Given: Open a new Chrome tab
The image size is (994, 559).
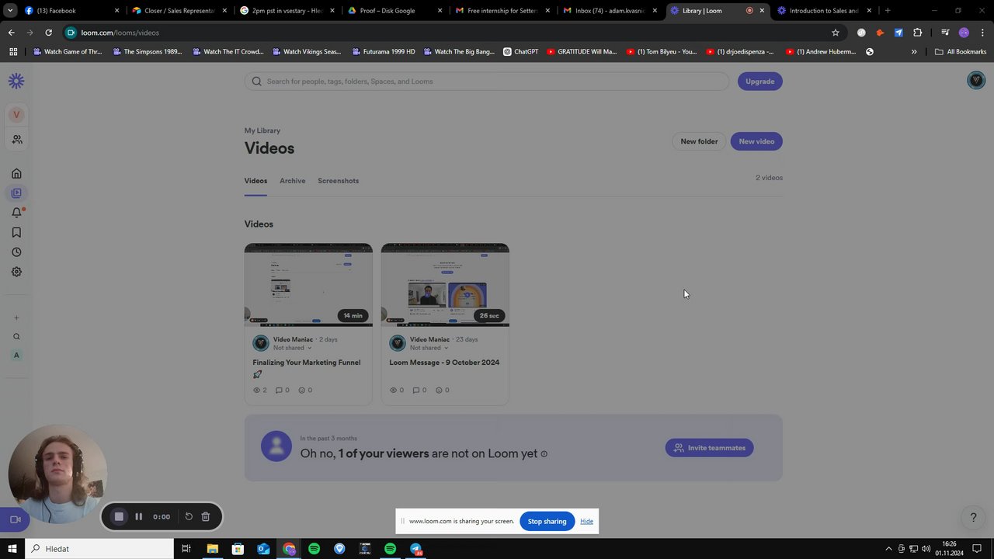Looking at the screenshot, I should 888,11.
